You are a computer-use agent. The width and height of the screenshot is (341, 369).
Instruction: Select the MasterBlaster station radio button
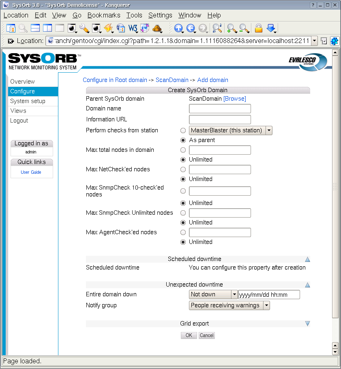(x=183, y=130)
